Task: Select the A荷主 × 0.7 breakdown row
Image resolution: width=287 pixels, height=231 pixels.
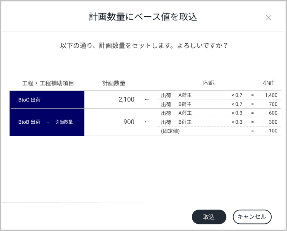Action: coord(218,95)
